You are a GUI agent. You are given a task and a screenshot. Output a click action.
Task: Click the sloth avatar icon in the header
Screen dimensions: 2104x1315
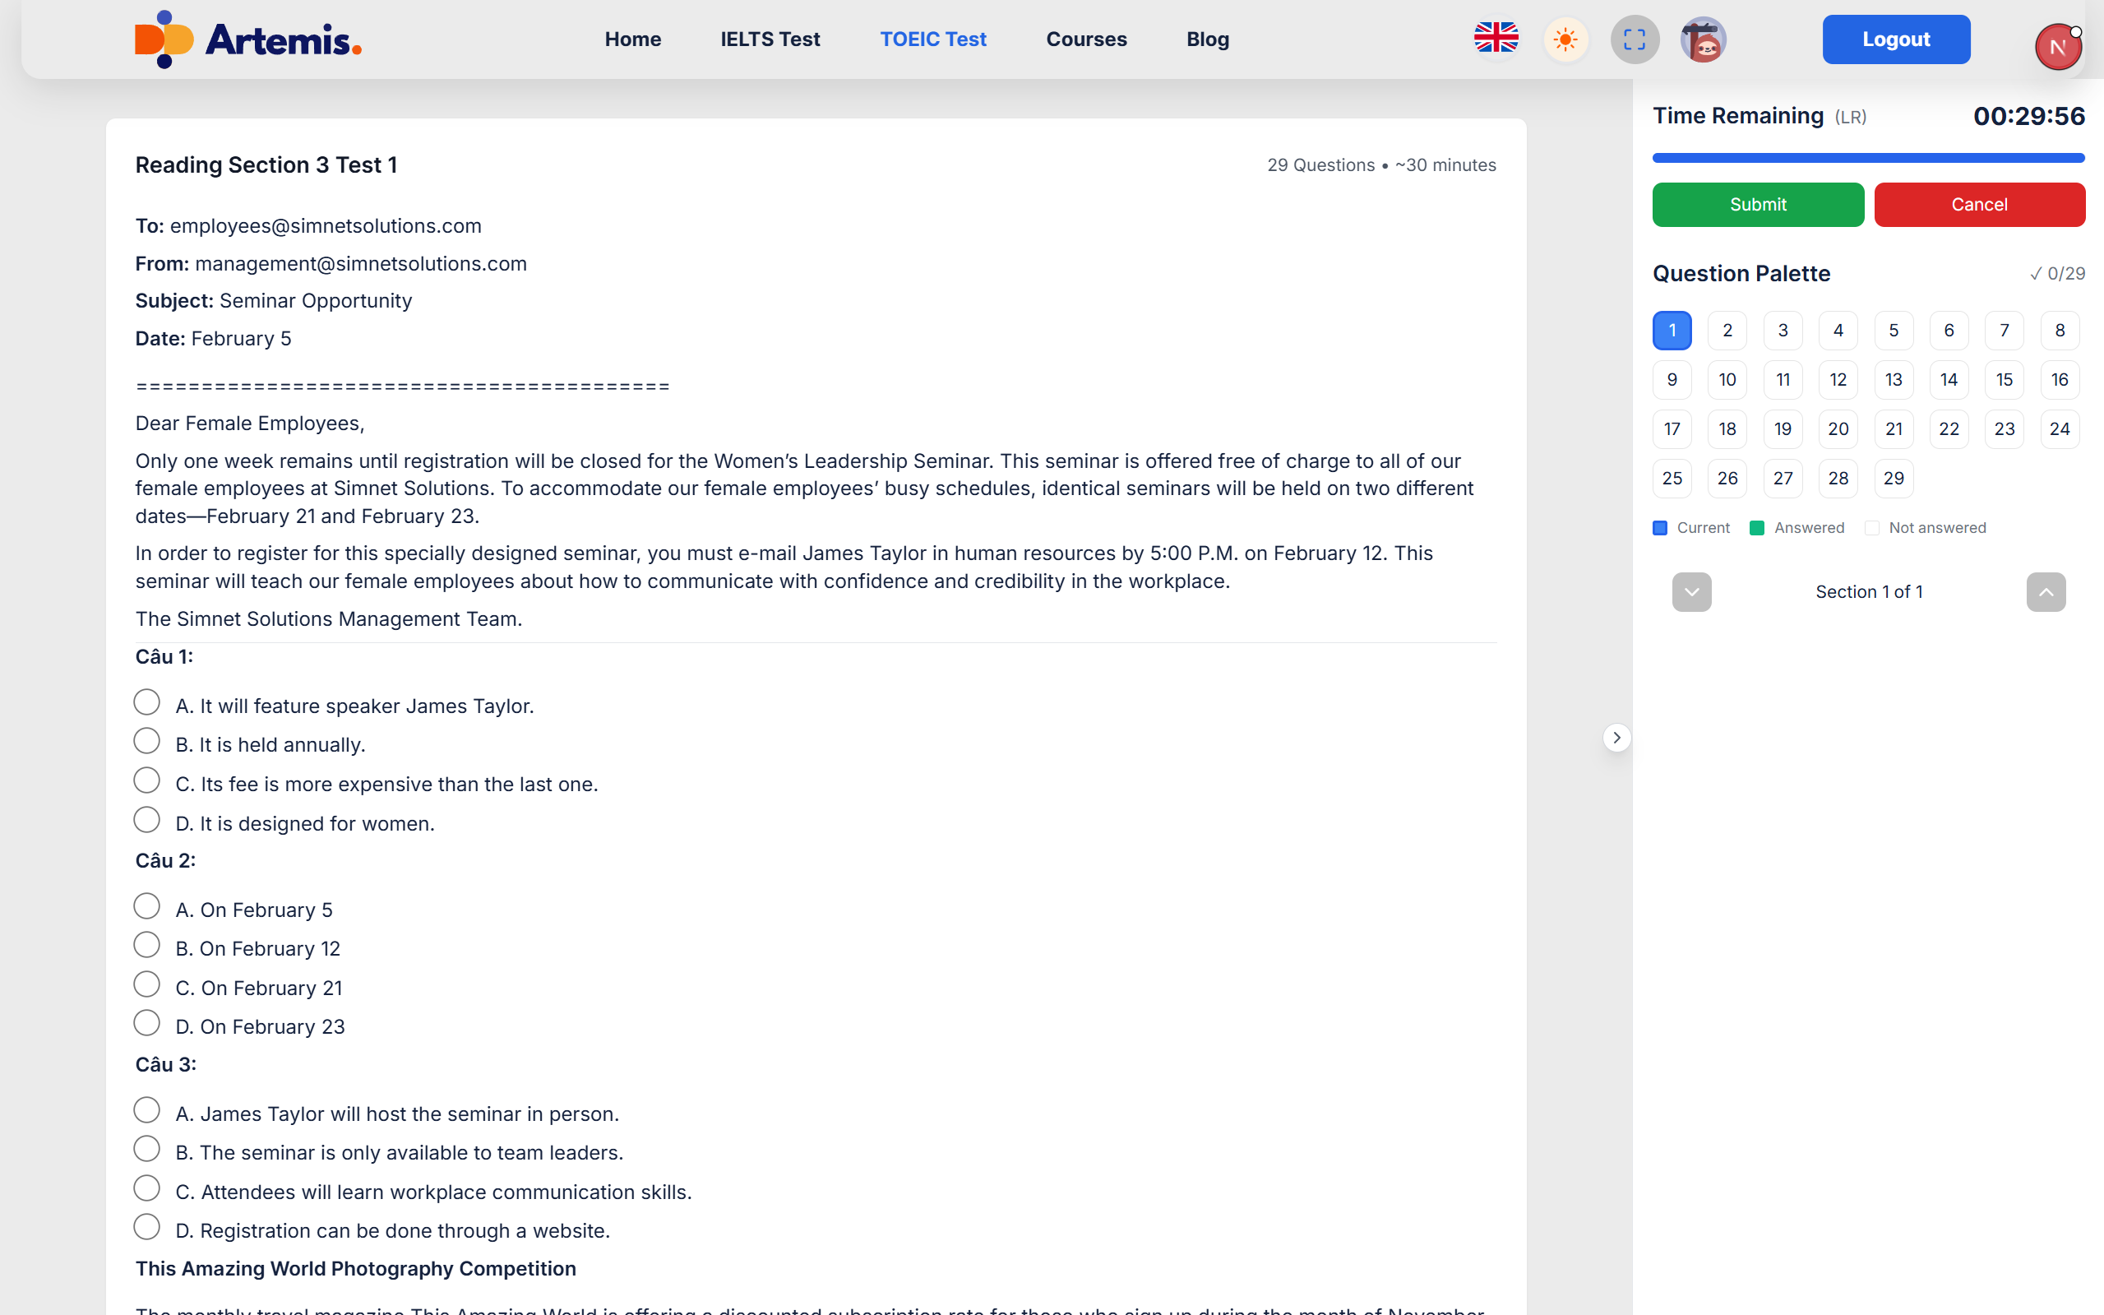point(1702,39)
